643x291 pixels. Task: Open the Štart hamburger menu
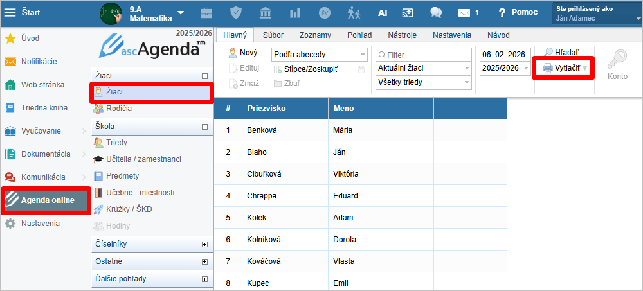point(10,12)
